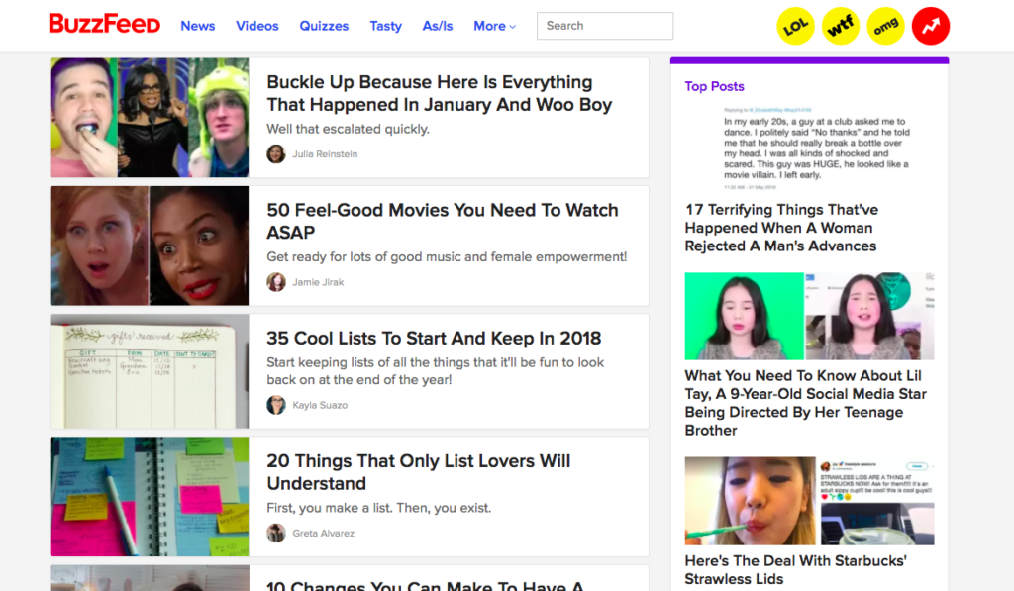
Task: Open the Lil Tay top post headline
Action: 806,403
